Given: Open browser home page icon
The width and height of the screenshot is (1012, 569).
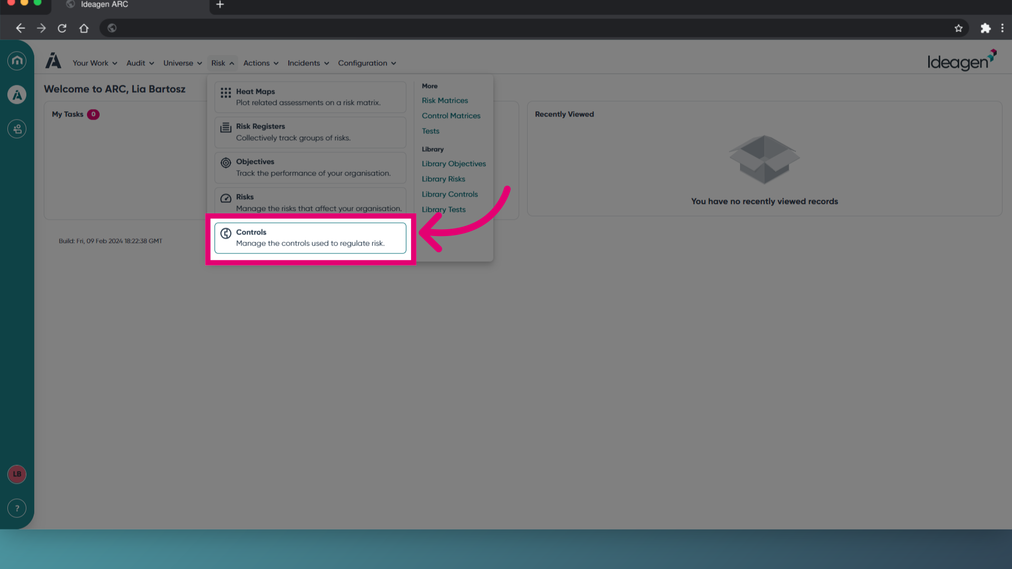Looking at the screenshot, I should coord(84,28).
